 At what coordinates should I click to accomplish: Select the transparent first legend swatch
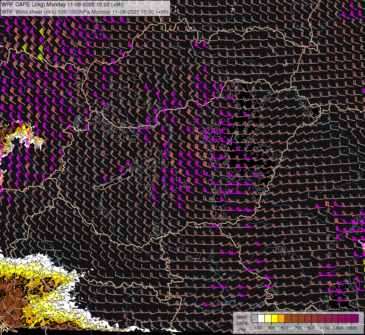coord(254,318)
